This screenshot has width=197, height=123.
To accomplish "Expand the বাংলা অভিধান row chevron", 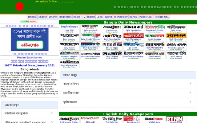I will (190, 83).
